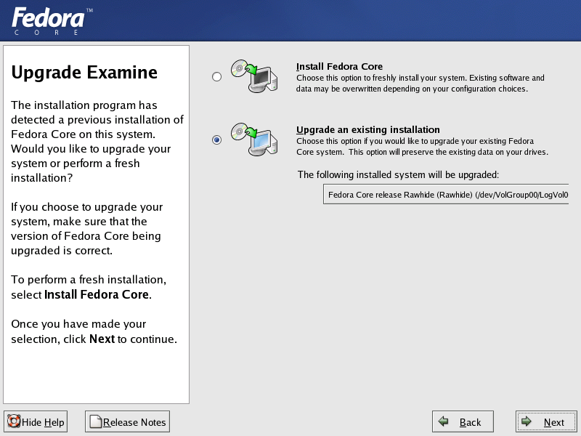The image size is (581, 436).
Task: Click bold 'Install Fedora Core' in help text
Action: pyautogui.click(x=97, y=294)
